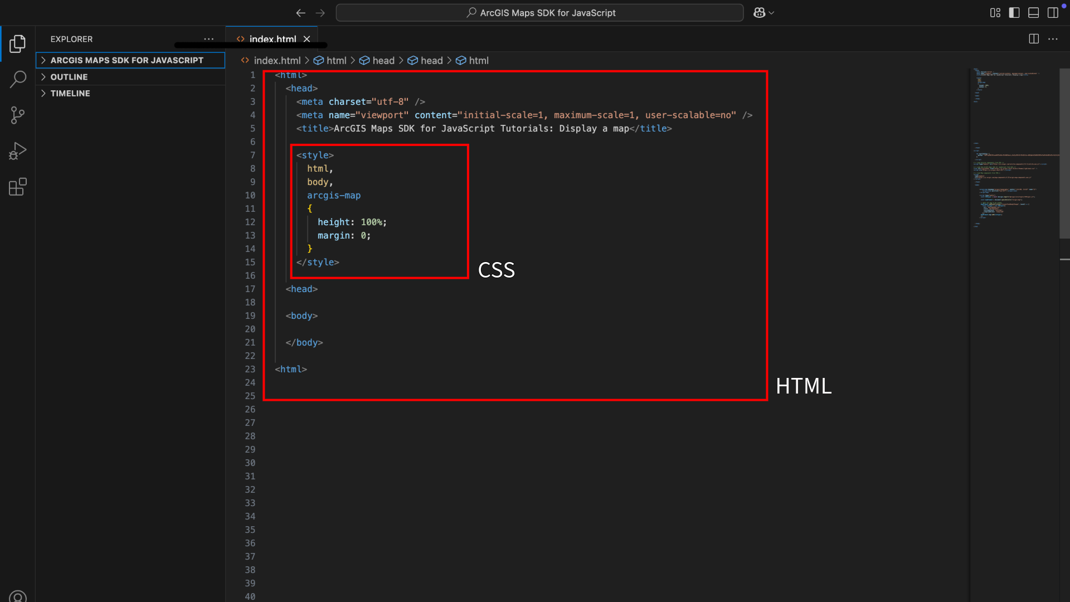
Task: Open the Source Control view
Action: point(17,115)
